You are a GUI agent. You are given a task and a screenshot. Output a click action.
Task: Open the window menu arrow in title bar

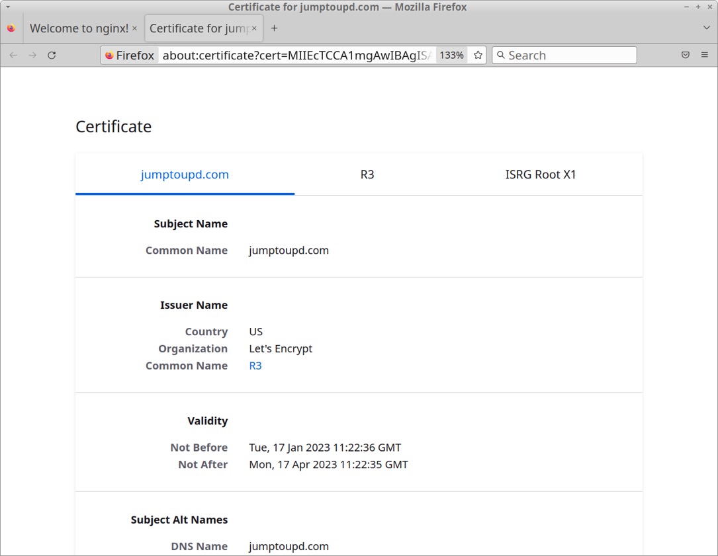click(x=8, y=7)
